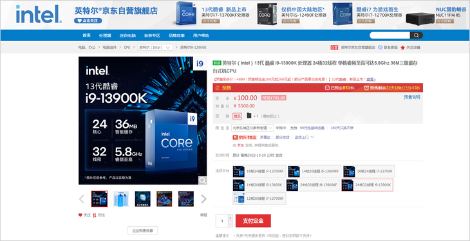
Task: Click the heart 关注 follow icon below the thumbnails
Action: [80, 215]
